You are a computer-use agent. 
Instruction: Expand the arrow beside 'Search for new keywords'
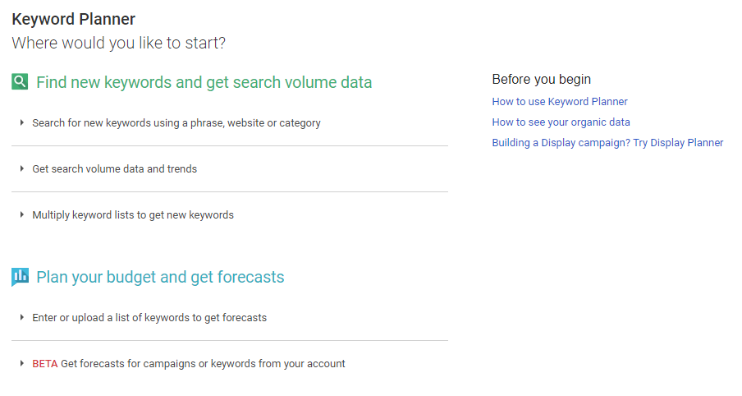coord(22,122)
